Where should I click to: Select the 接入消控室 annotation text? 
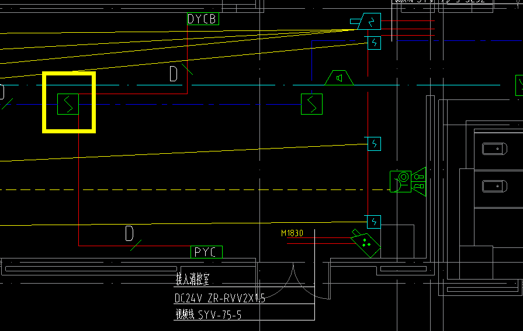click(x=192, y=279)
